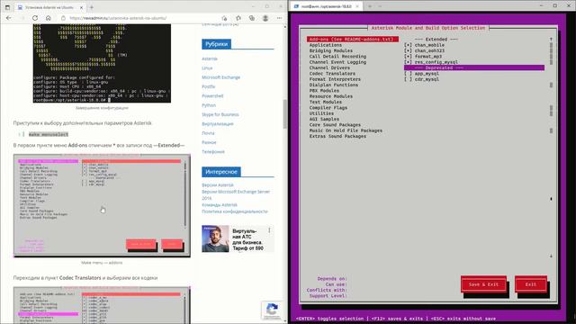Select Resource Modules category

[331, 96]
